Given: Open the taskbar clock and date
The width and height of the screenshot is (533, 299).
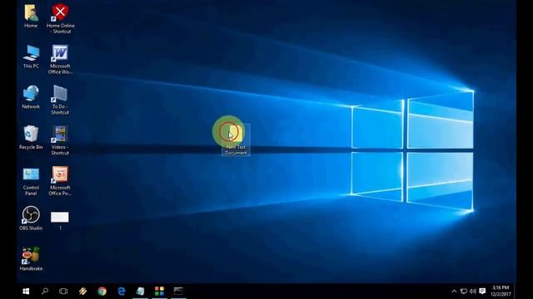Looking at the screenshot, I should tap(501, 292).
